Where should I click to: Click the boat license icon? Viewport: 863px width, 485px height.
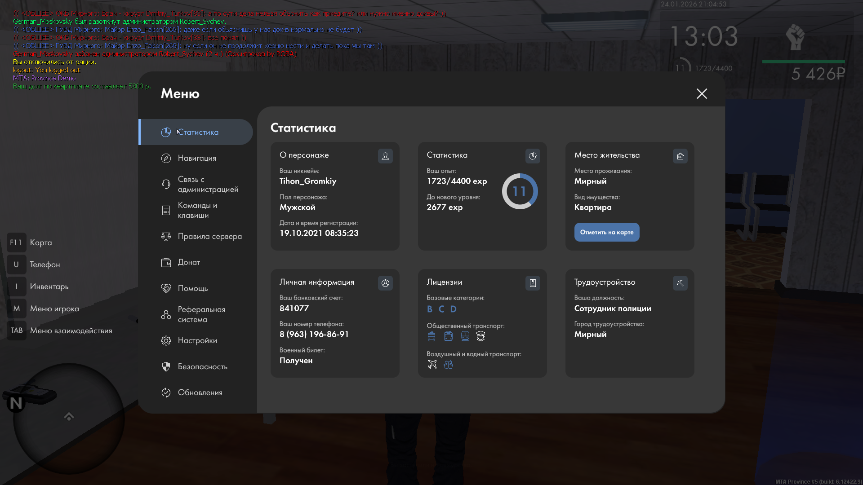click(x=448, y=364)
